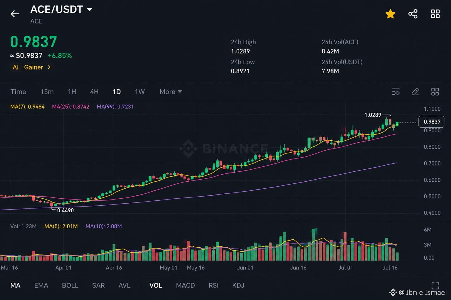Click the ≈ $0.9837 USD value
This screenshot has height=300, width=451.
pos(26,56)
